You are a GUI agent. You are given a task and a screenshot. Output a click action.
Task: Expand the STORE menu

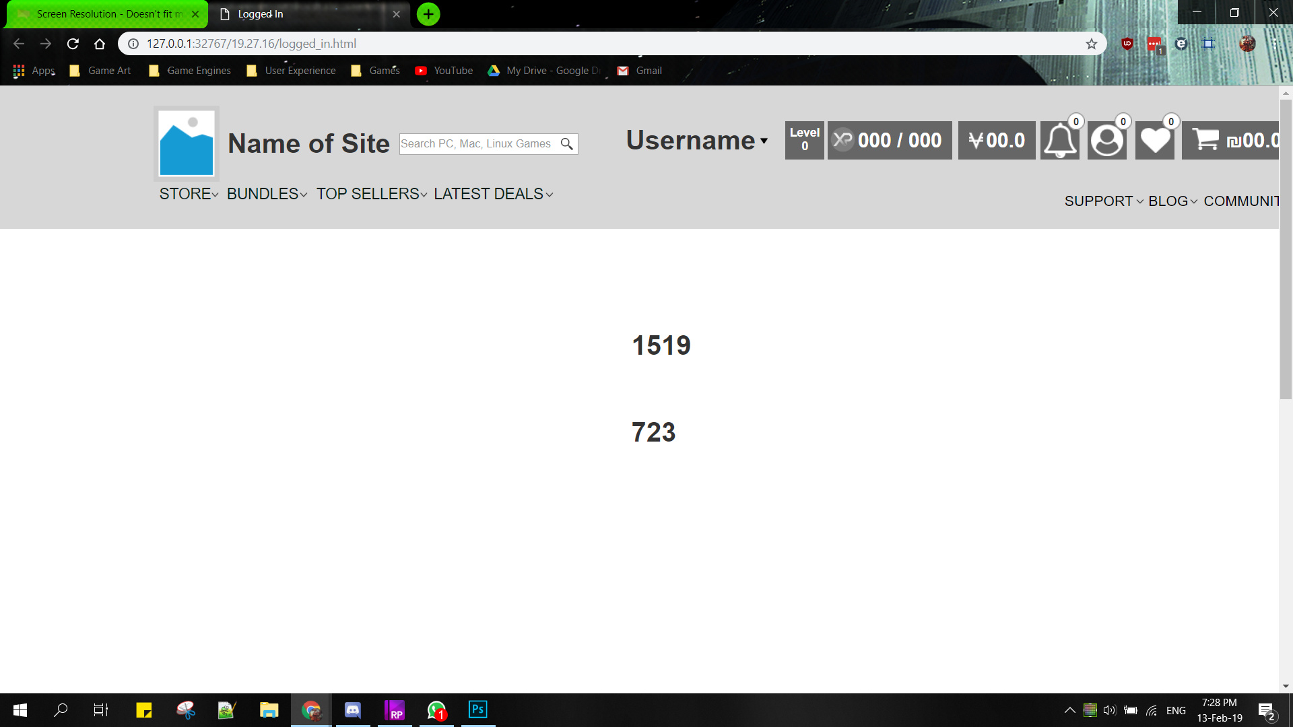point(189,194)
